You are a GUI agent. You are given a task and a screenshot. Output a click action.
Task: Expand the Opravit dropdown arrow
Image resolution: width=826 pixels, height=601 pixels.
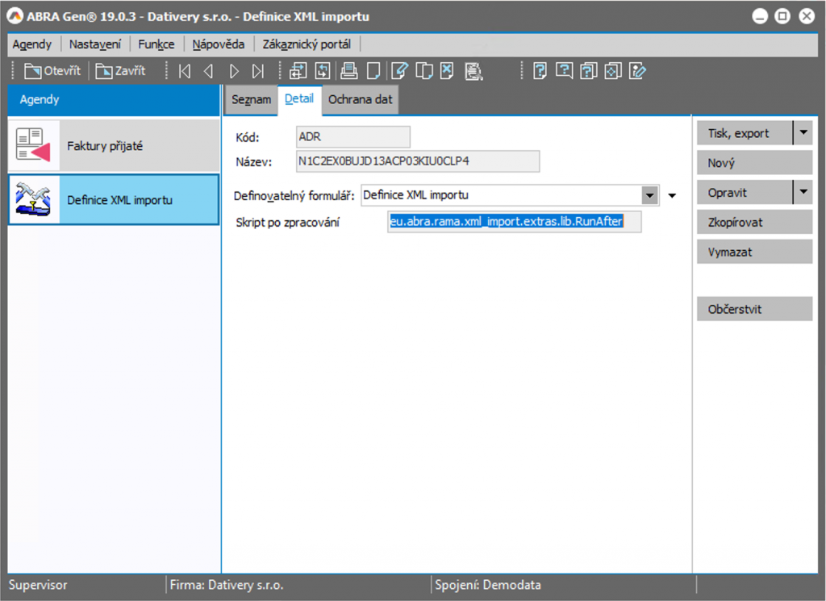[803, 192]
